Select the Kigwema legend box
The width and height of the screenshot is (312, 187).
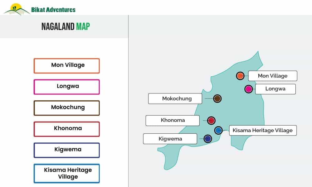point(67,150)
